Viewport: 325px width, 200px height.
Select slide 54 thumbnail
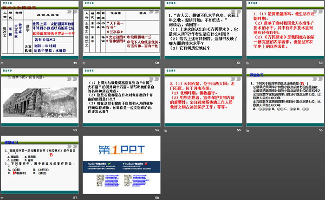[121, 97]
